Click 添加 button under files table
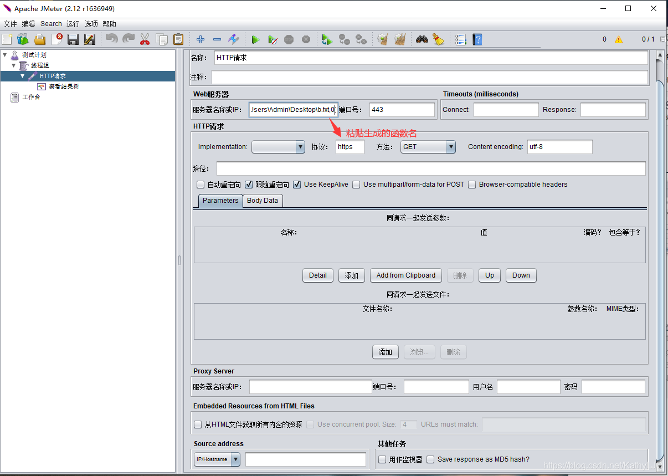This screenshot has height=476, width=668. point(386,352)
